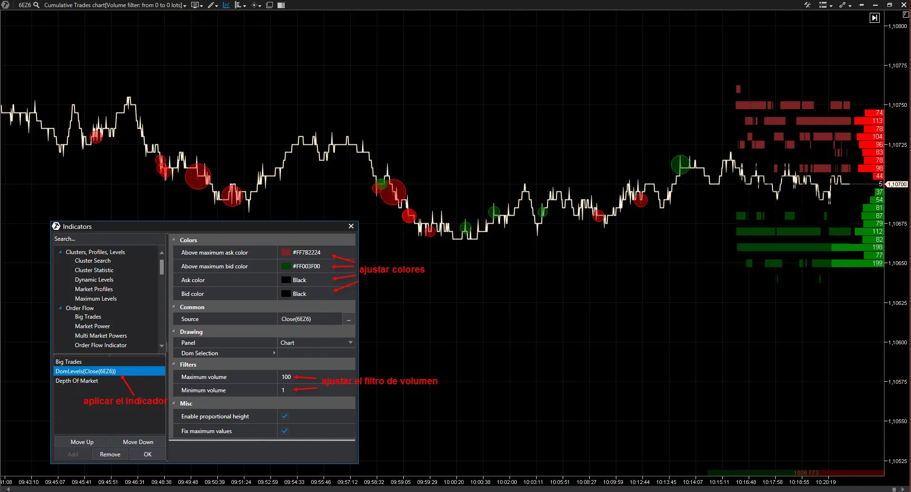The image size is (911, 492).
Task: Collapse the Drawing section
Action: (x=174, y=331)
